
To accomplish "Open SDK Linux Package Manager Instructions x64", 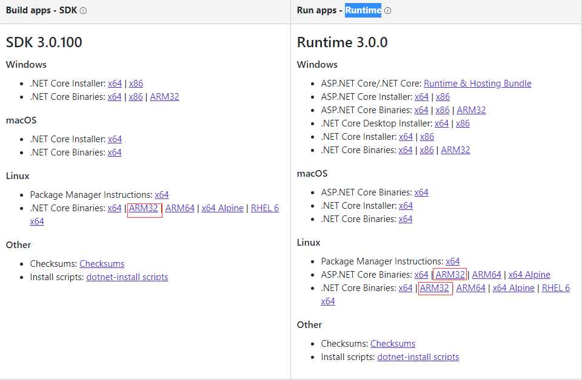I will tap(161, 194).
